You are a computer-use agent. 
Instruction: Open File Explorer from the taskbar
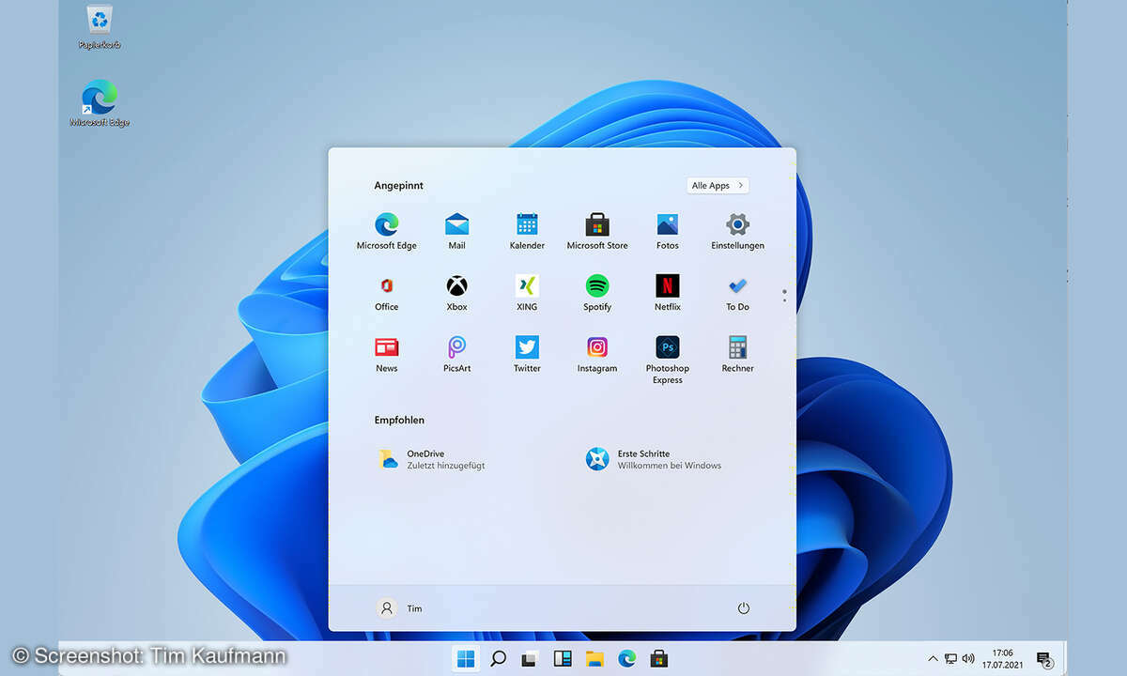[594, 658]
